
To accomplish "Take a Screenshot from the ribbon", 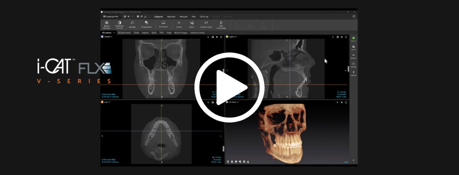I will coord(163,24).
